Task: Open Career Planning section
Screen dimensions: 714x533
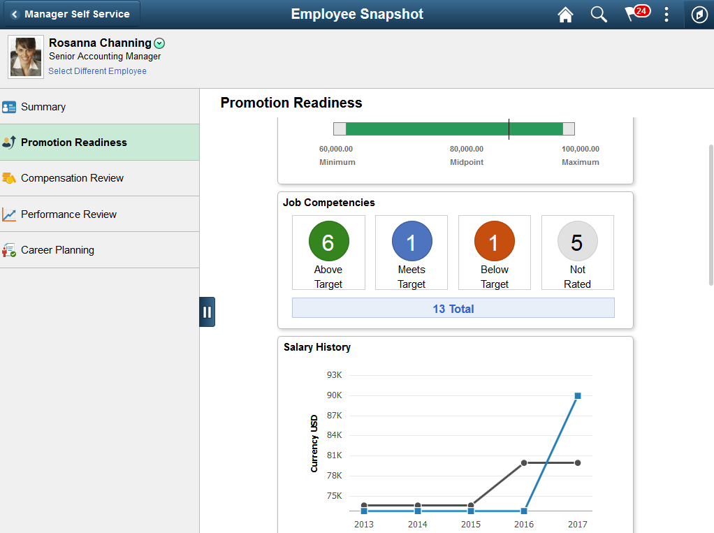Action: coord(99,250)
